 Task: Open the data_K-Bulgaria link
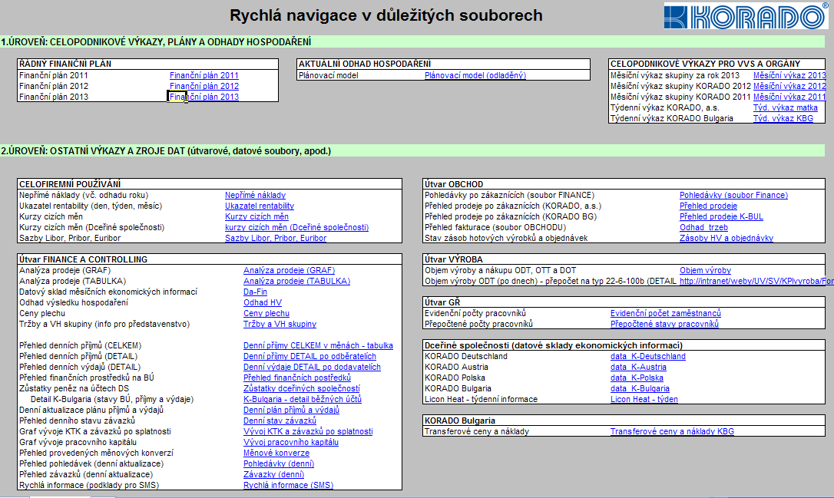[640, 388]
